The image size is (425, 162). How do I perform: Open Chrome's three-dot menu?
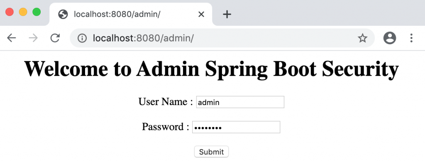pos(411,38)
